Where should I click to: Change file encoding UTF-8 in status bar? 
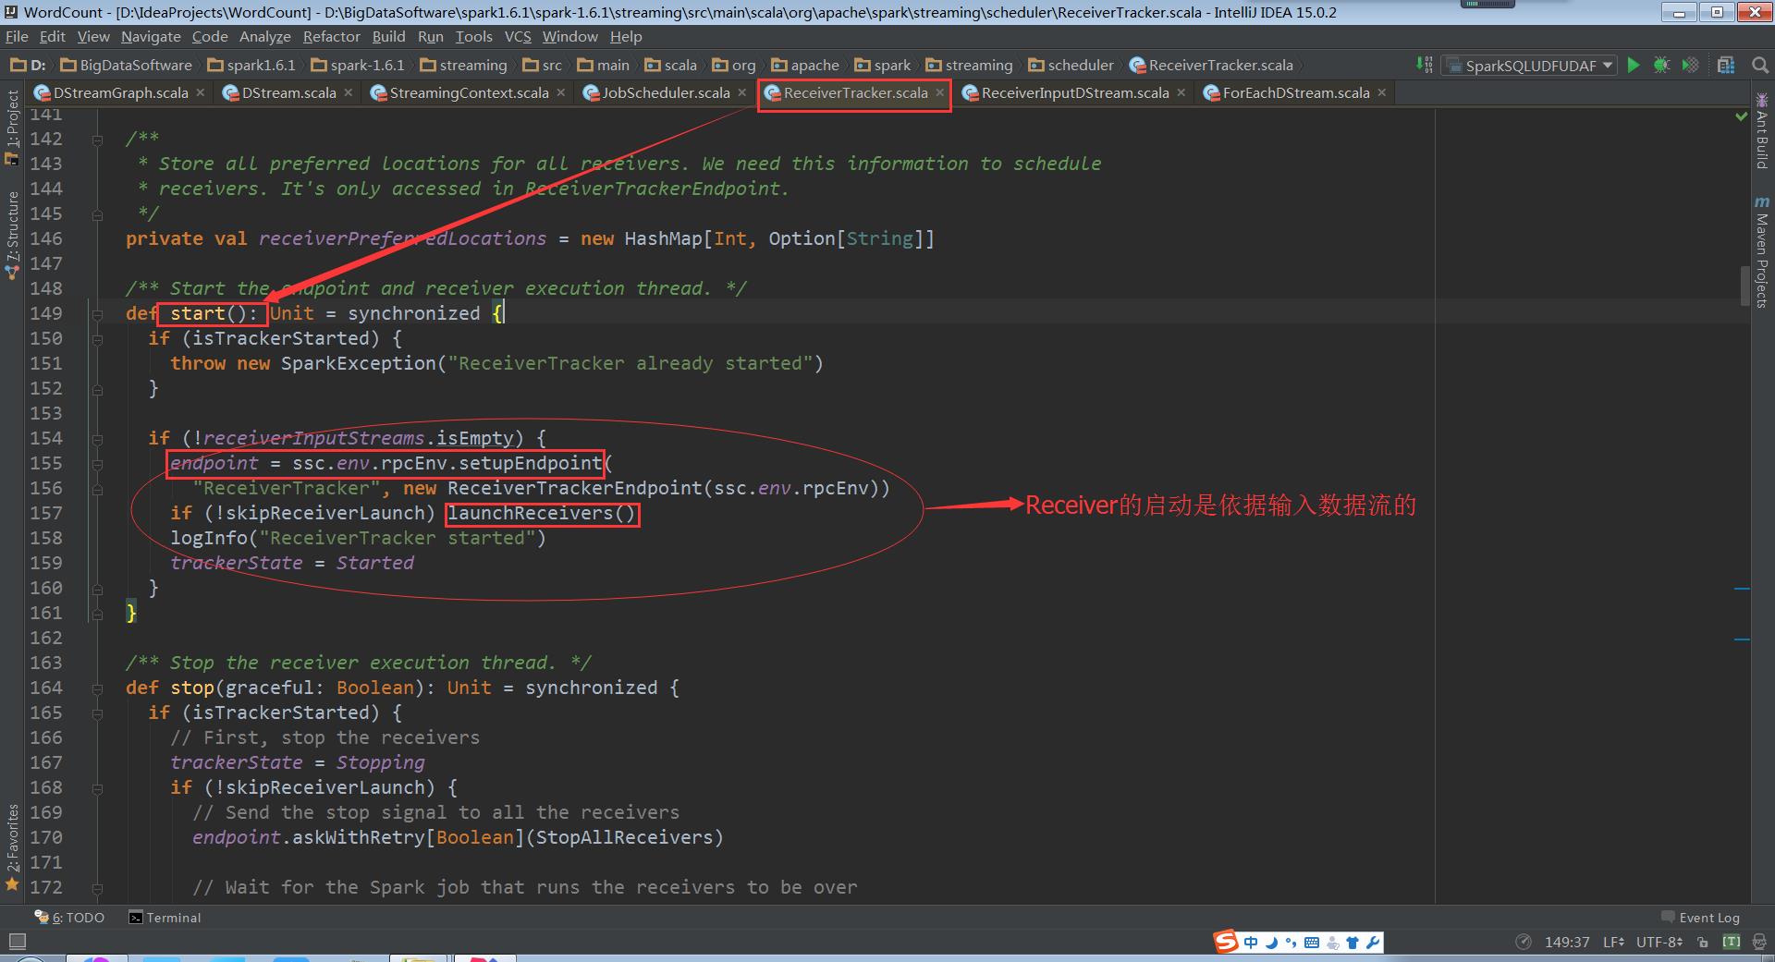tap(1659, 942)
